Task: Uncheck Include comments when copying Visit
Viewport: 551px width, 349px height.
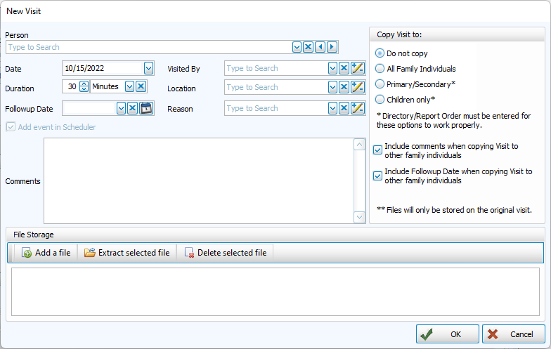Action: point(378,150)
